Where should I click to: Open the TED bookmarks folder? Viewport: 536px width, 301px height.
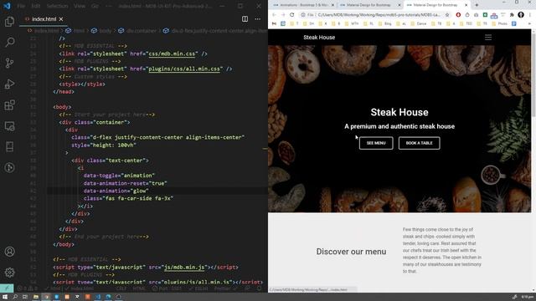tap(466, 23)
